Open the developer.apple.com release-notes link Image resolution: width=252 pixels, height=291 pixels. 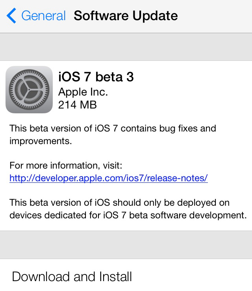[109, 178]
